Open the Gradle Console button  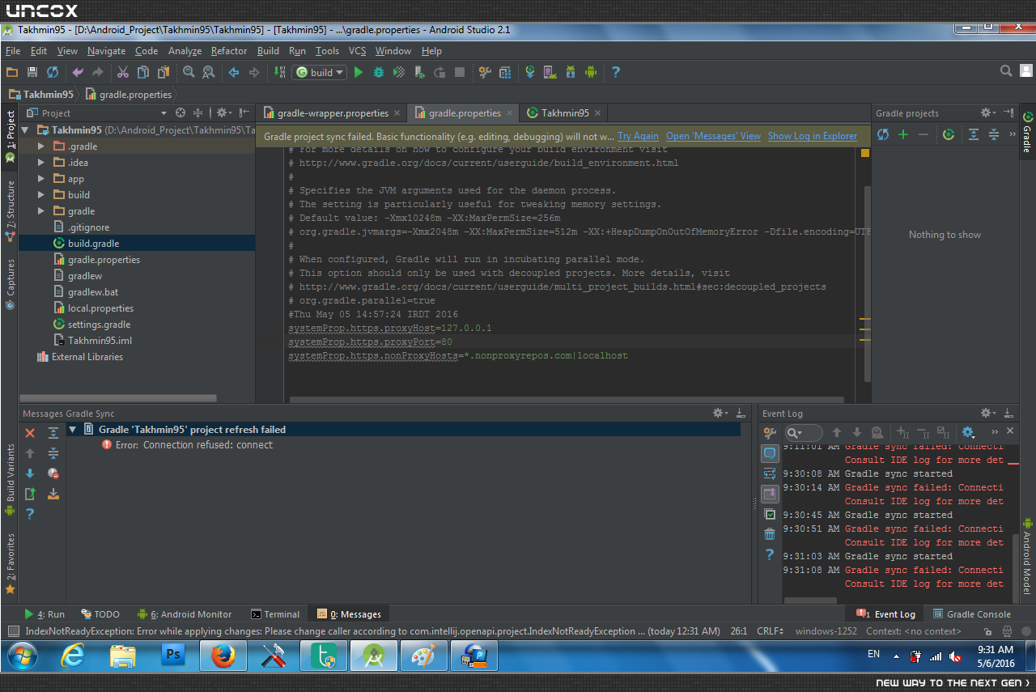tap(971, 614)
